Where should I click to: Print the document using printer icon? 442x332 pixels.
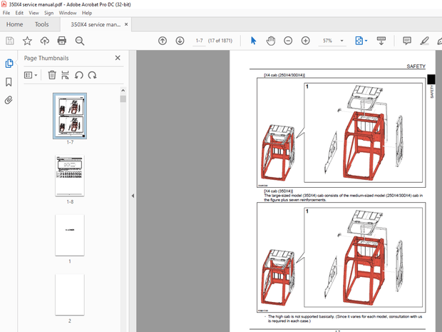click(62, 41)
